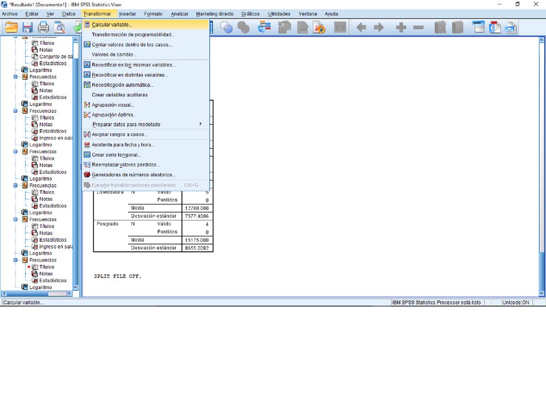
Task: Choose Recodificación automática
Action: 146,85
